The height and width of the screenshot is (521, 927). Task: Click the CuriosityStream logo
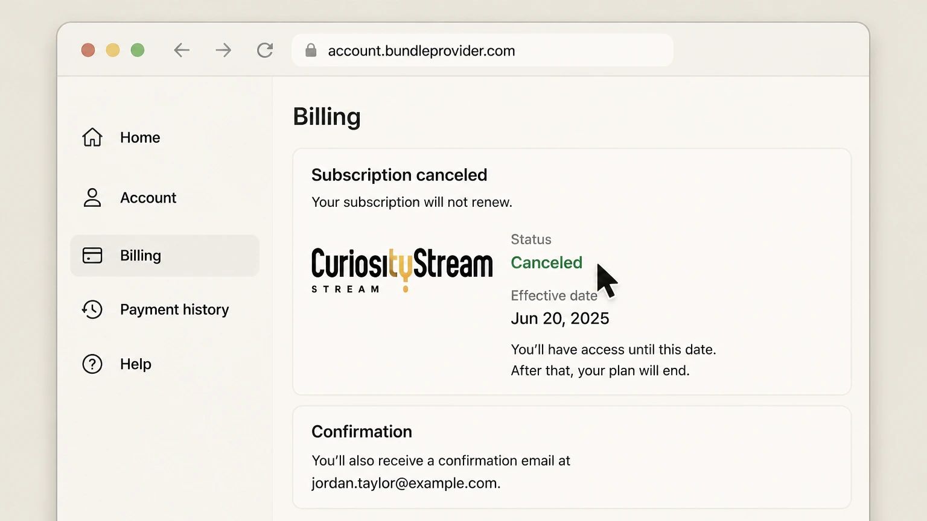402,270
